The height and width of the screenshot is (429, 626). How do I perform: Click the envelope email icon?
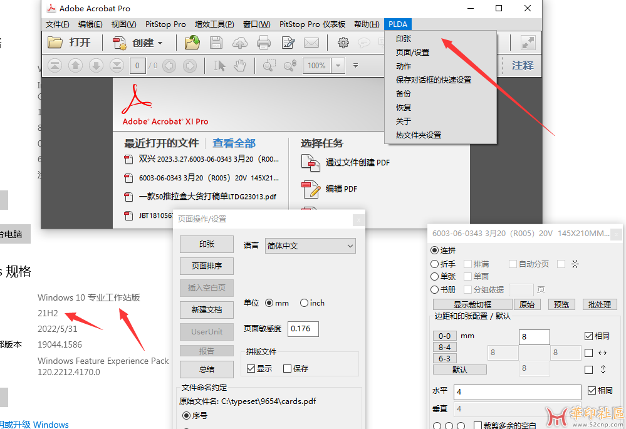(x=311, y=43)
